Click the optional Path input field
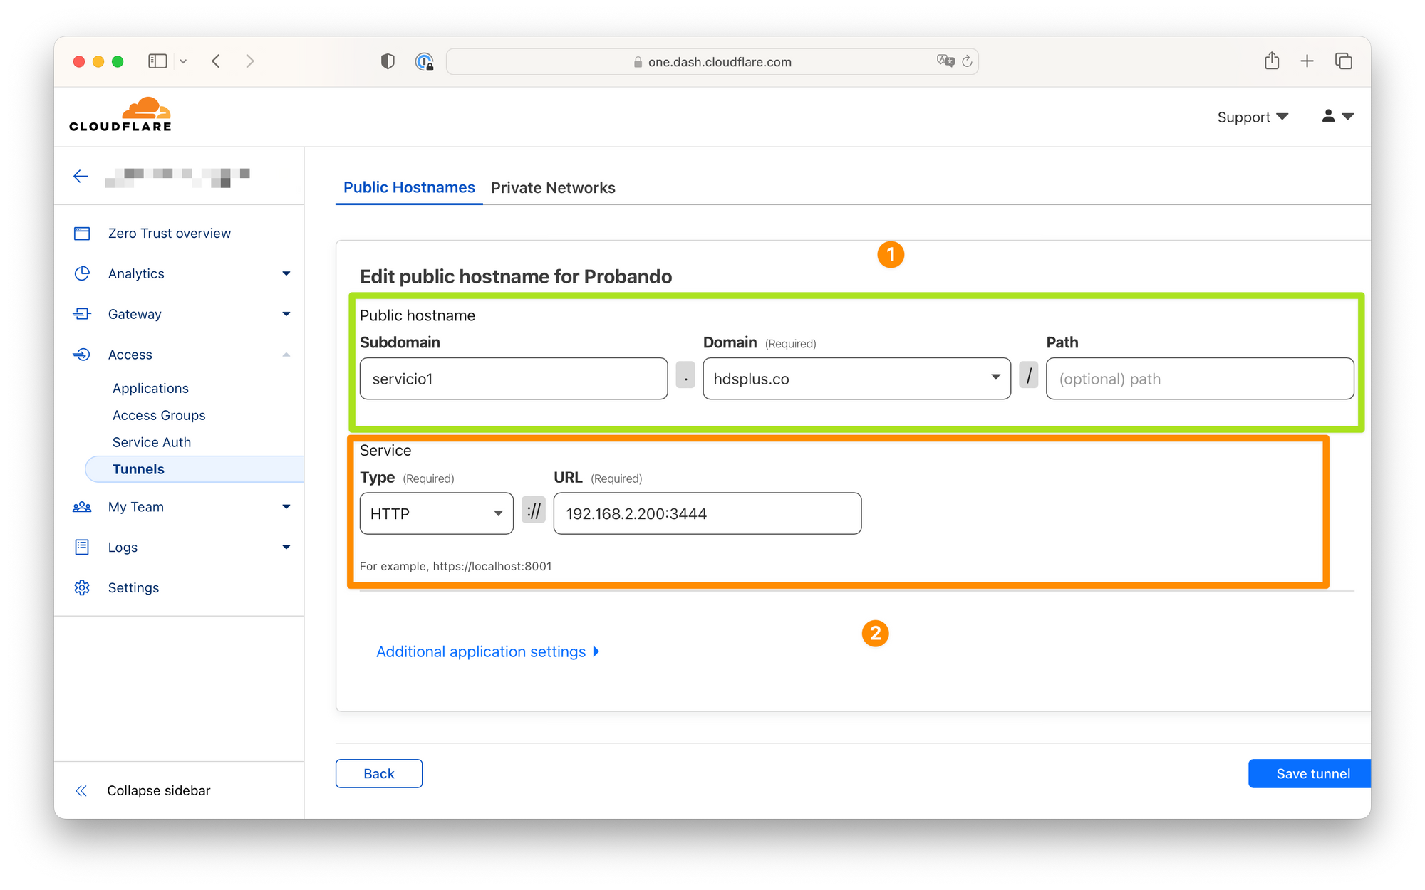 pos(1200,379)
